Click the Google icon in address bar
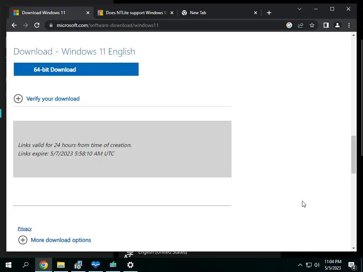Image resolution: width=363 pixels, height=272 pixels. coord(289,25)
